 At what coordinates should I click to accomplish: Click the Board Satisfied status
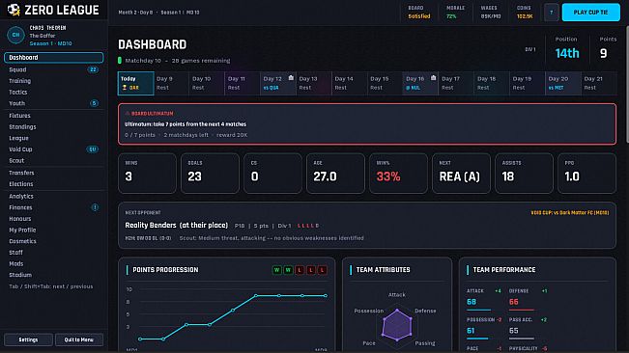tap(418, 13)
